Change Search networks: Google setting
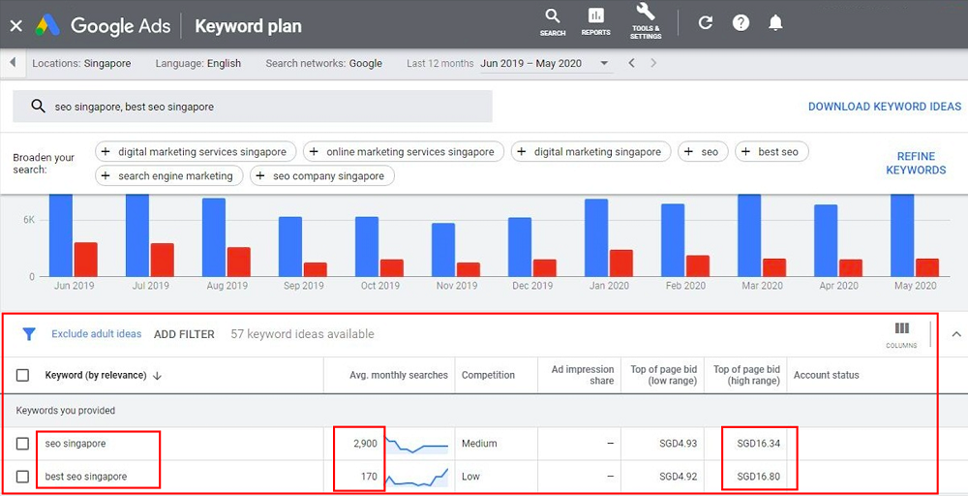Image resolution: width=968 pixels, height=496 pixels. click(323, 63)
